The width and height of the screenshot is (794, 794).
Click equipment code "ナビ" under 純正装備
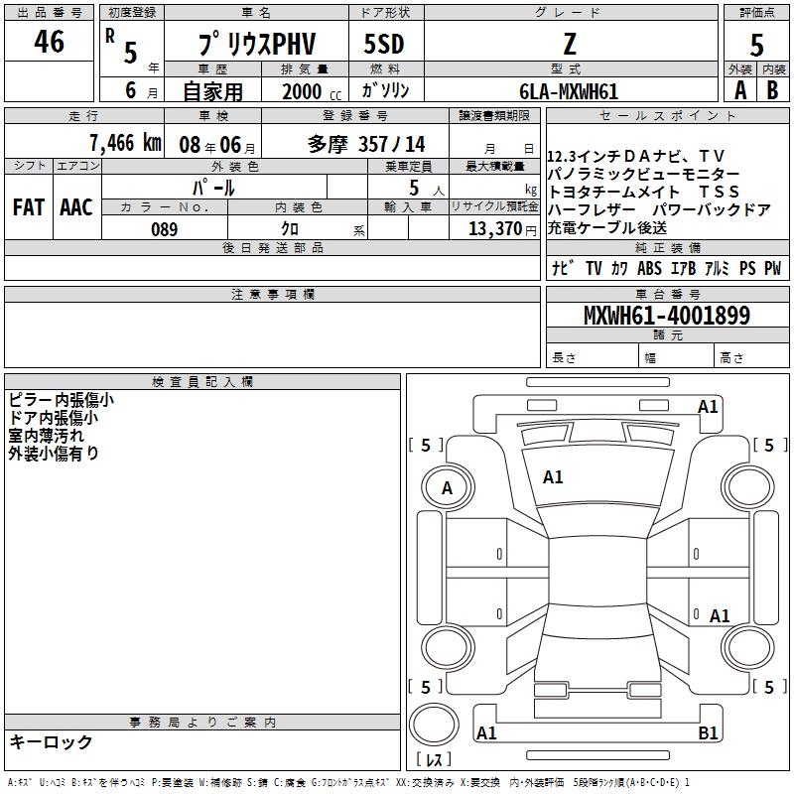click(x=563, y=268)
